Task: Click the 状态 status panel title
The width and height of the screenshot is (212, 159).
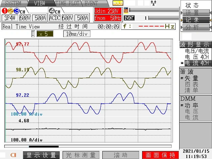Action: pos(192,5)
